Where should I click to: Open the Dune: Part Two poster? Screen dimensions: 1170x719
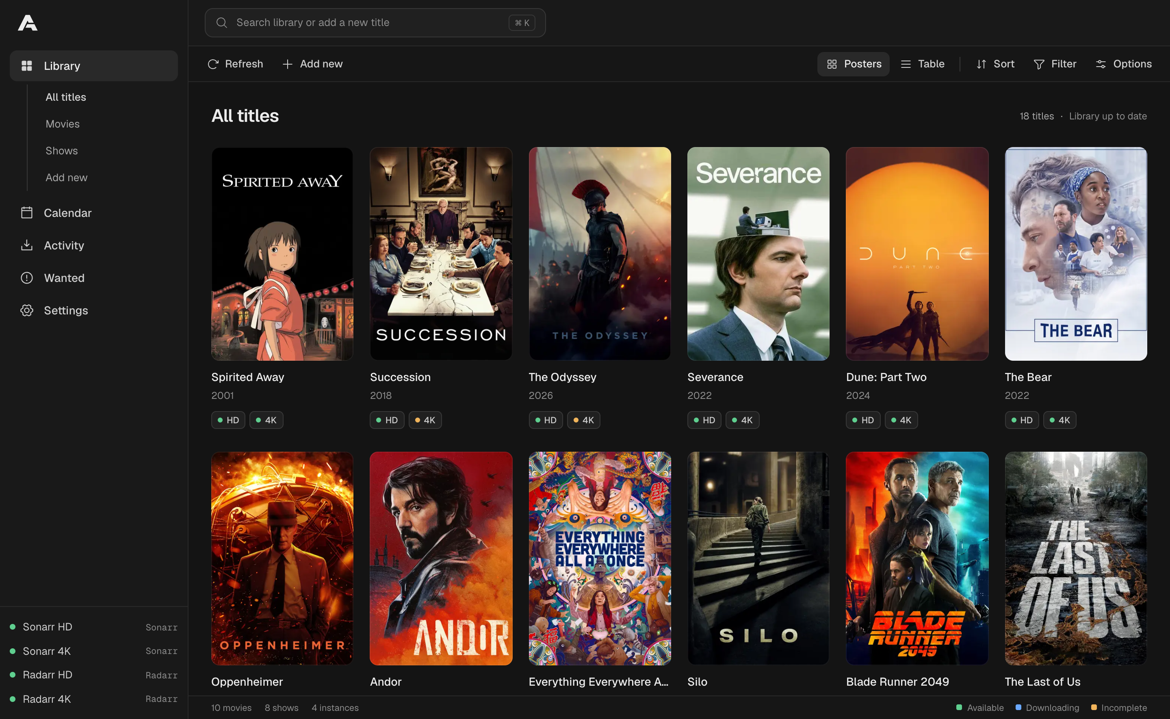click(x=917, y=253)
